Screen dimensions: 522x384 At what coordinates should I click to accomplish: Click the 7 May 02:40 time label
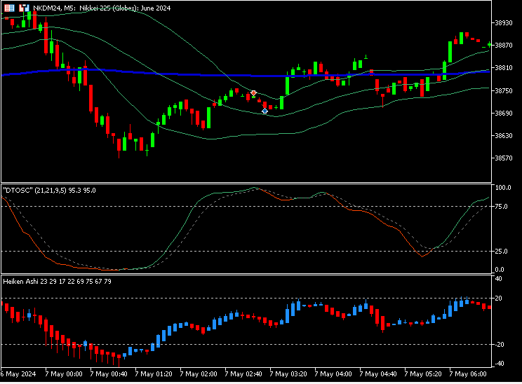coord(243,373)
